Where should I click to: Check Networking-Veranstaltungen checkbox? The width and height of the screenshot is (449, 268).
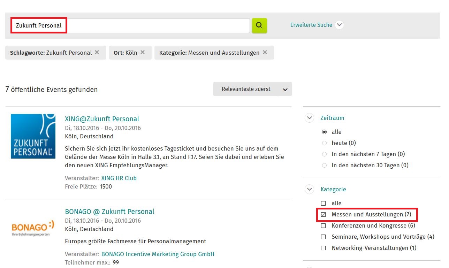point(323,248)
